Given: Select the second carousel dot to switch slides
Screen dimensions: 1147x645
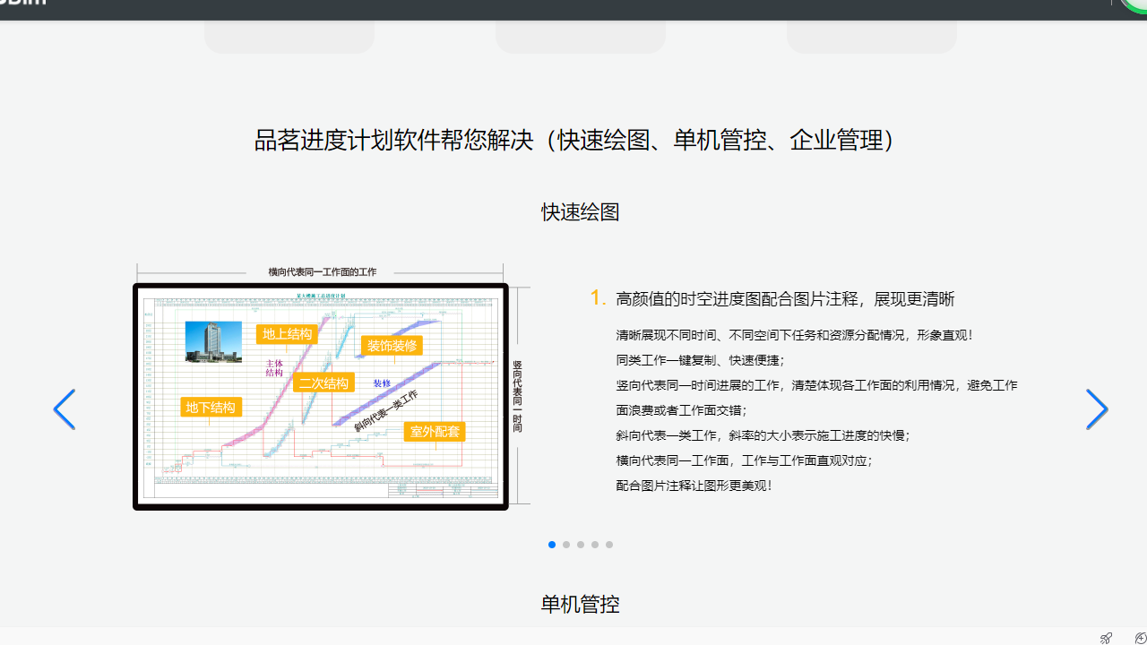Looking at the screenshot, I should 565,545.
